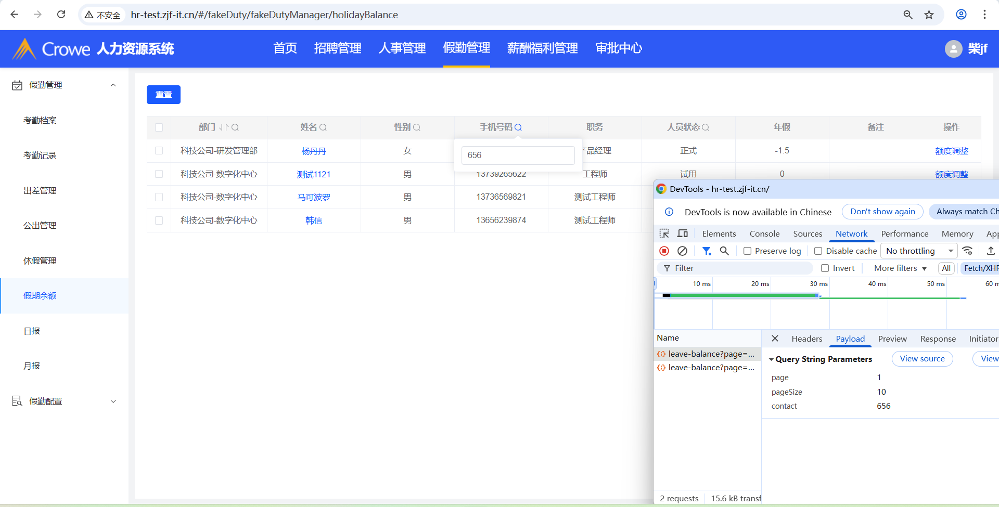The width and height of the screenshot is (999, 507).
Task: Enable the Preserve log checkbox
Action: pyautogui.click(x=748, y=251)
